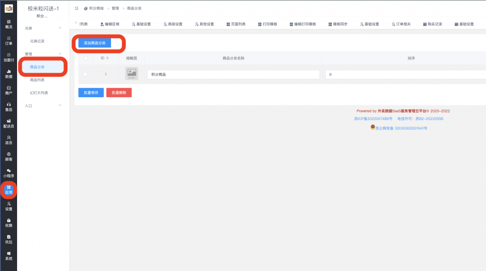Screen dimensions: 486x271
Task: Switch to the 模板同步 tab
Action: 338,24
